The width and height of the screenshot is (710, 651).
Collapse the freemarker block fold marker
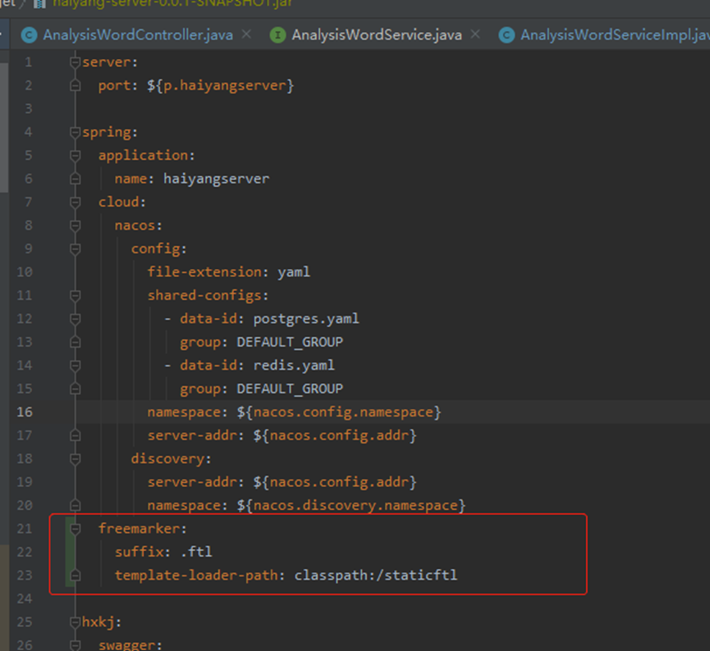coord(76,529)
